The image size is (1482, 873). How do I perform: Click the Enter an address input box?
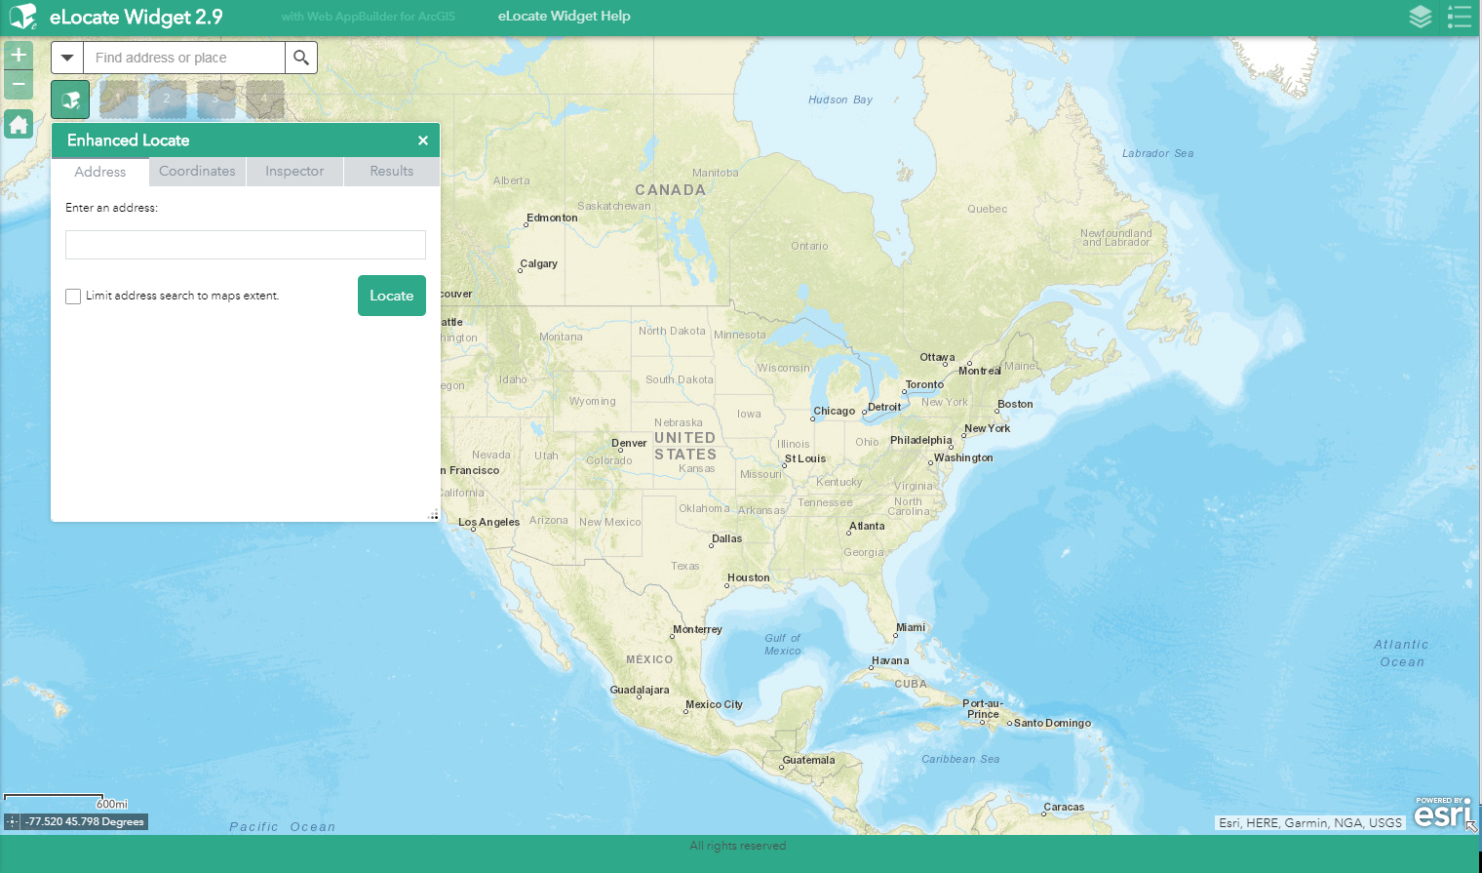(x=246, y=245)
